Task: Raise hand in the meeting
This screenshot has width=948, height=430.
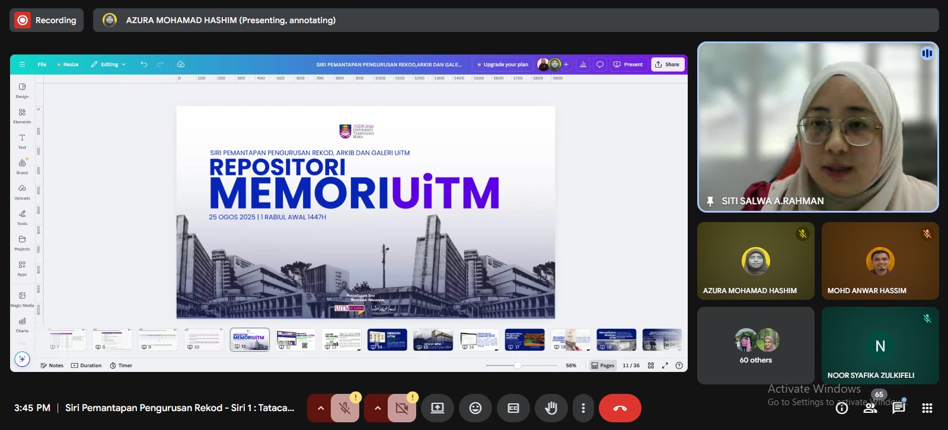Action: point(551,408)
